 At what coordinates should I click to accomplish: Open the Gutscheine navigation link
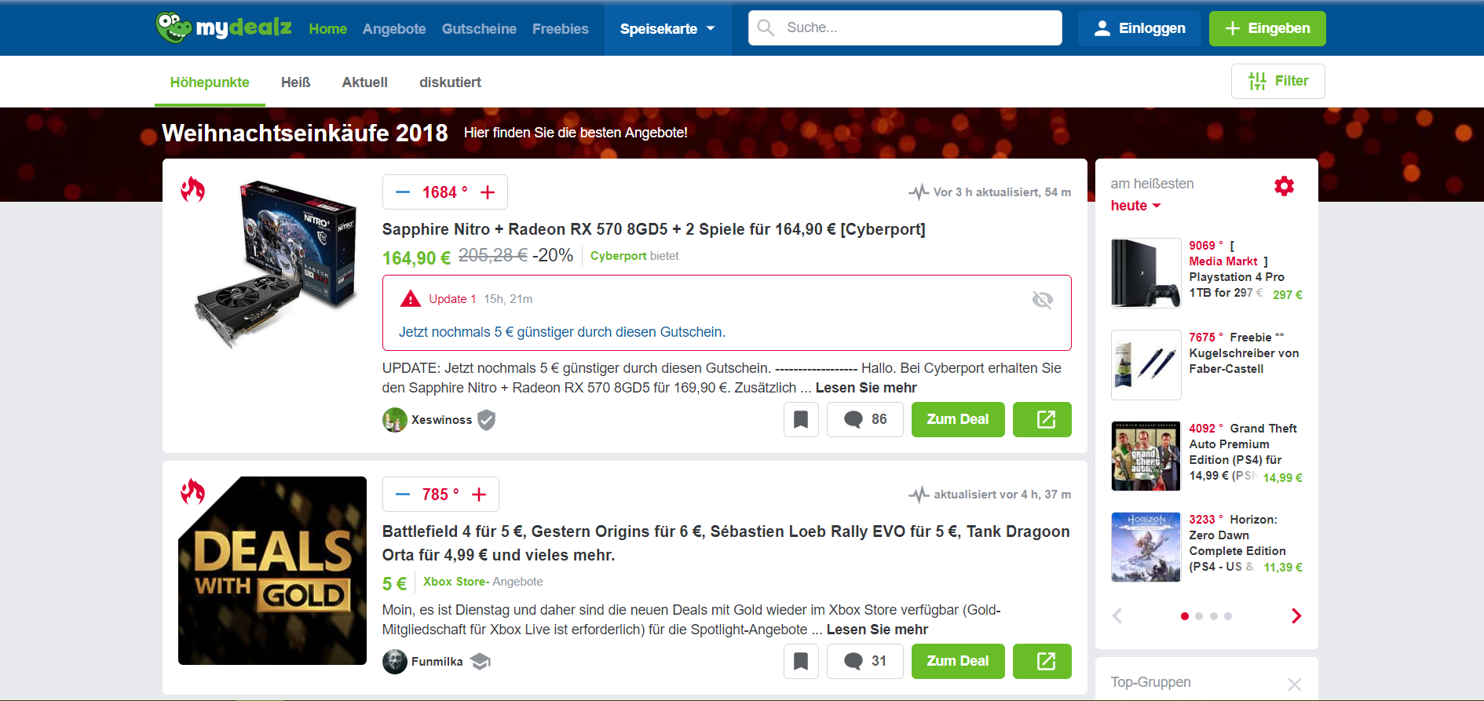point(479,29)
